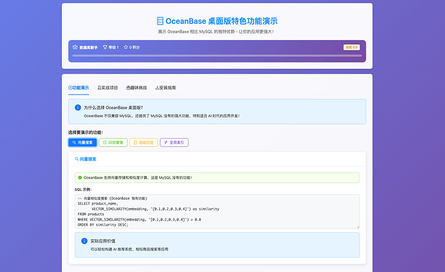445x272 pixels.
Task: Click the description starting OceanBase 不仅兼容 MySQL
Action: tap(162, 116)
